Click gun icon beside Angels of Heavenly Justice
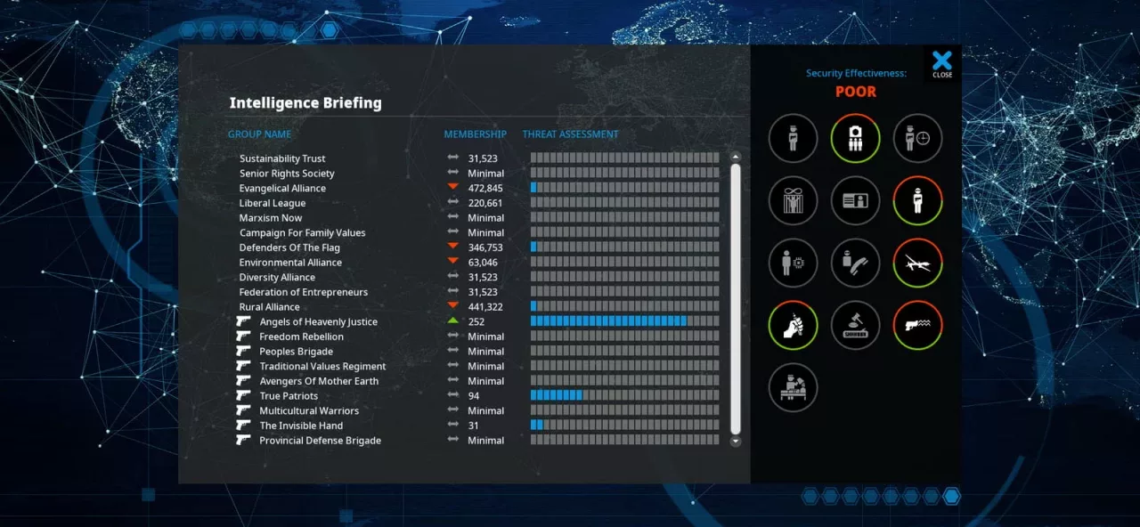The height and width of the screenshot is (527, 1140). coord(244,321)
